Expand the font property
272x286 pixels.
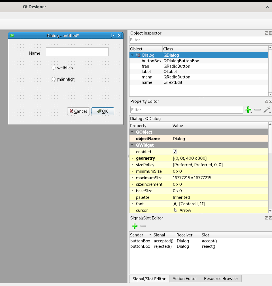click(132, 204)
